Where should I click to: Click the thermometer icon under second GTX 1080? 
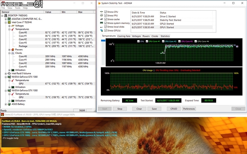[13, 94]
